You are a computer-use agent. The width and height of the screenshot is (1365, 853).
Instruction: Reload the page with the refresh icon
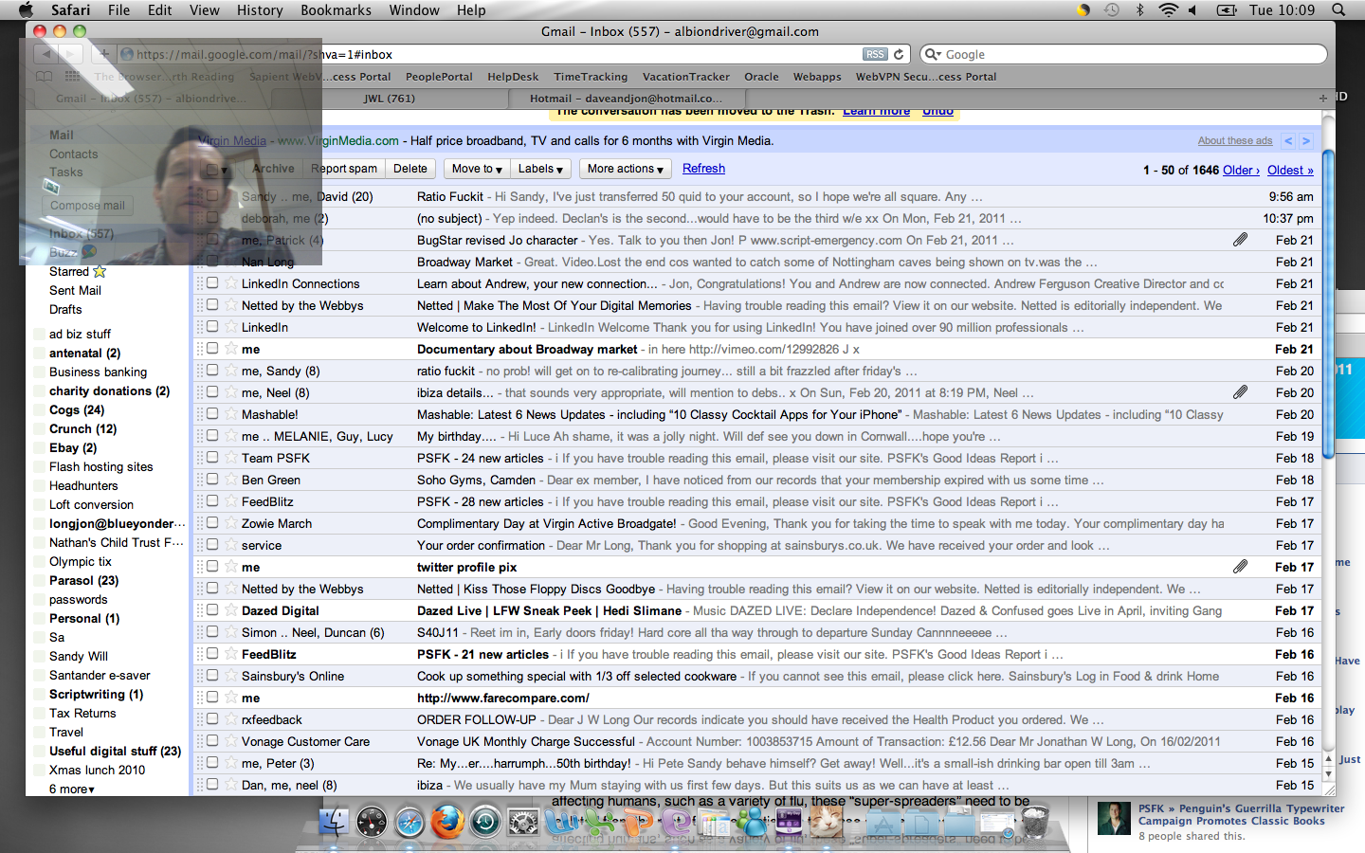[x=899, y=54]
